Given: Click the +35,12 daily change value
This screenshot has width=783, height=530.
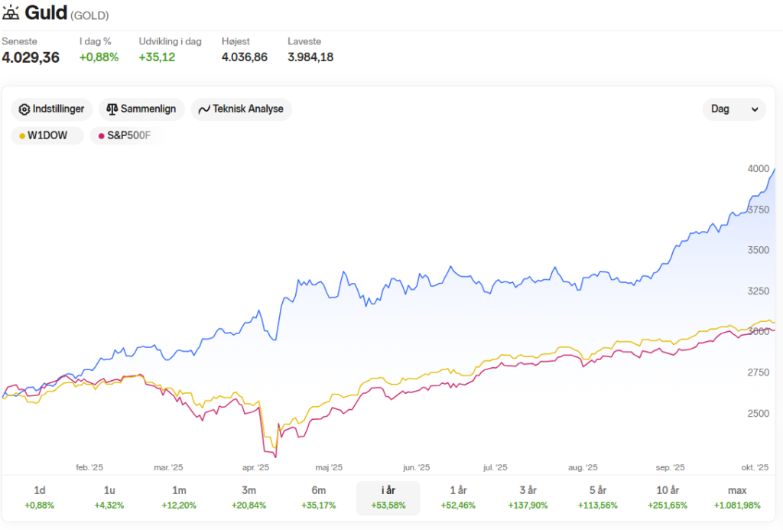Looking at the screenshot, I should click(x=157, y=57).
